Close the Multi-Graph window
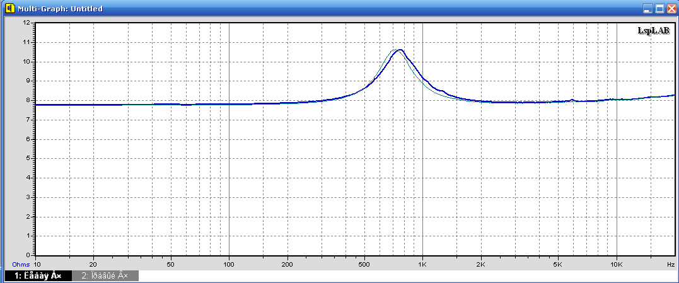 671,9
